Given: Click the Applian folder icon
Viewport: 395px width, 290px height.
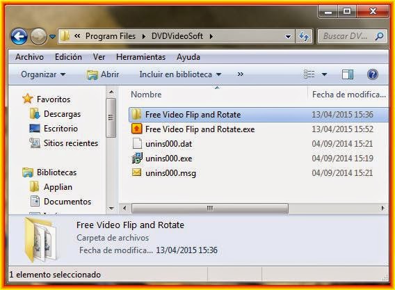Looking at the screenshot, I should 34,187.
